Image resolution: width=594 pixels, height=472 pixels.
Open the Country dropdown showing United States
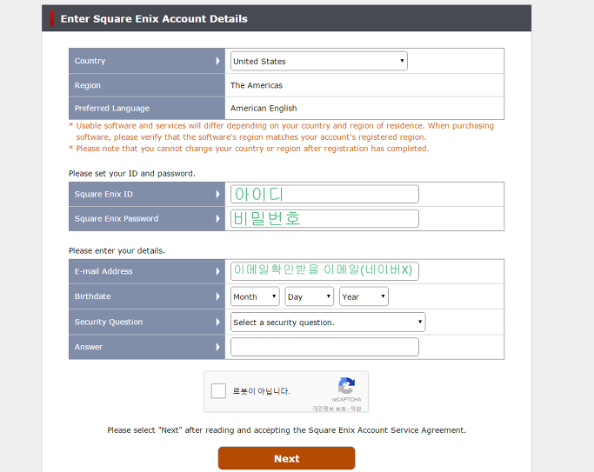pos(319,62)
